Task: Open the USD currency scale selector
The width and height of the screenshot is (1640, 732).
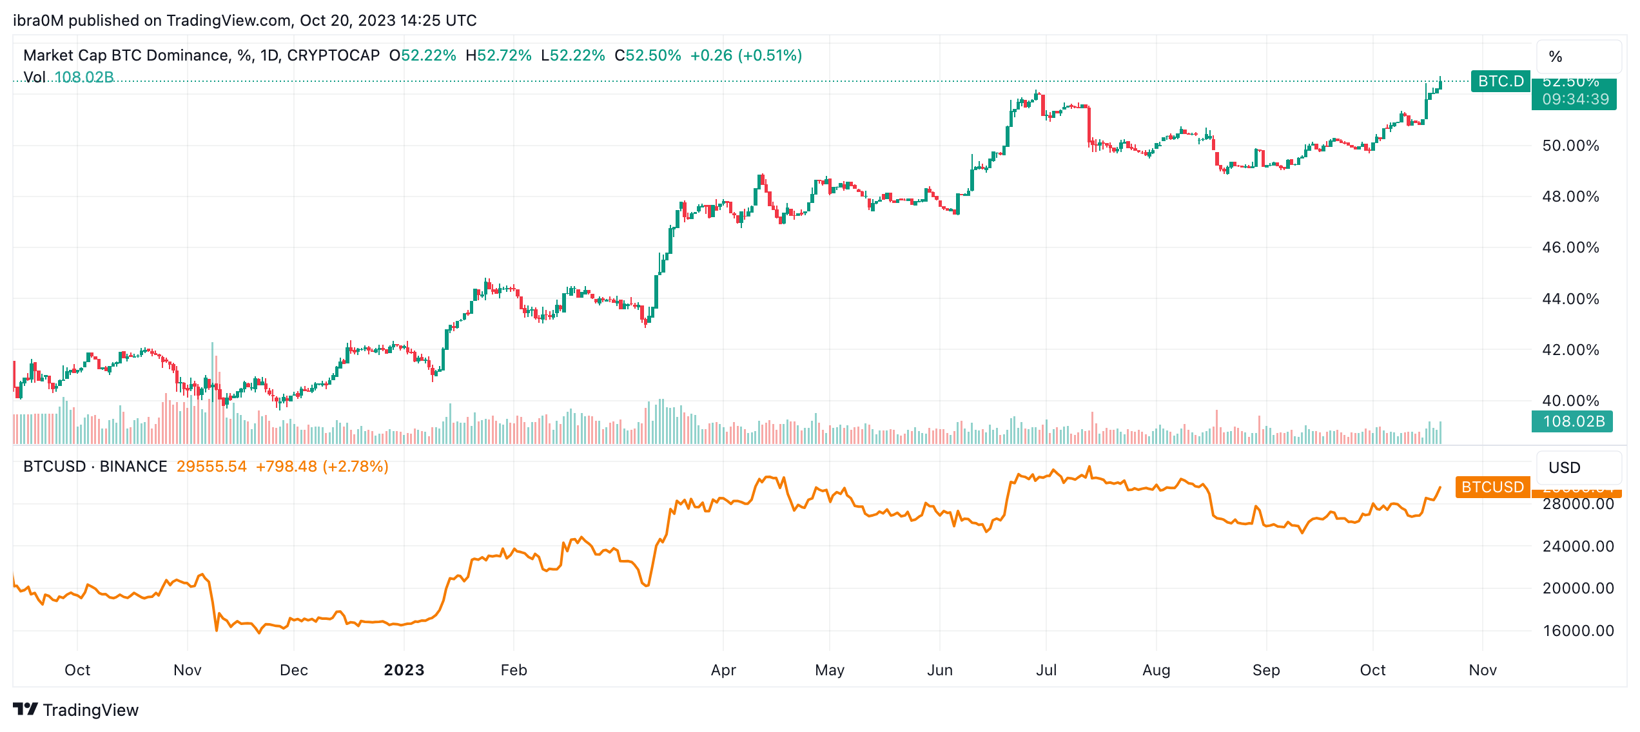Action: [1578, 468]
